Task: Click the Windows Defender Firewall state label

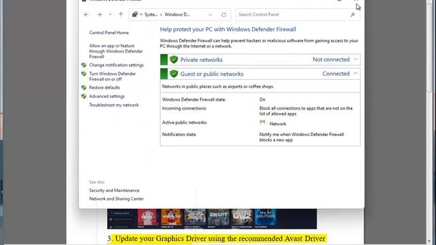Action: (193, 99)
